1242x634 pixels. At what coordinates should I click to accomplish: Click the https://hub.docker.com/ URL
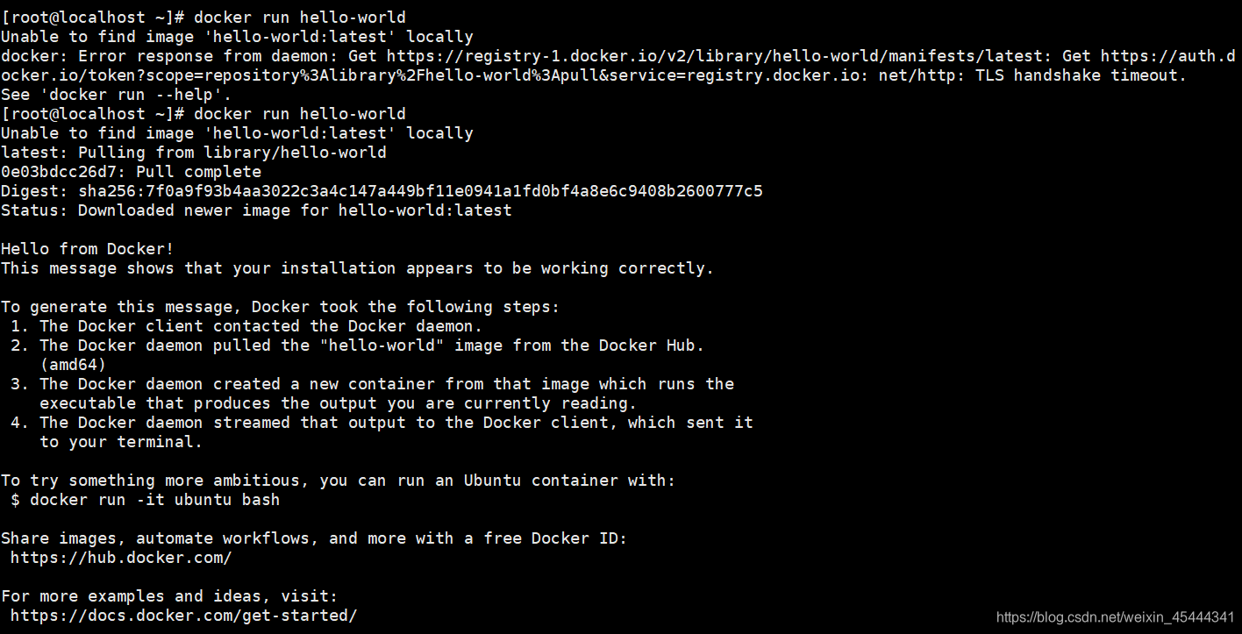[121, 558]
